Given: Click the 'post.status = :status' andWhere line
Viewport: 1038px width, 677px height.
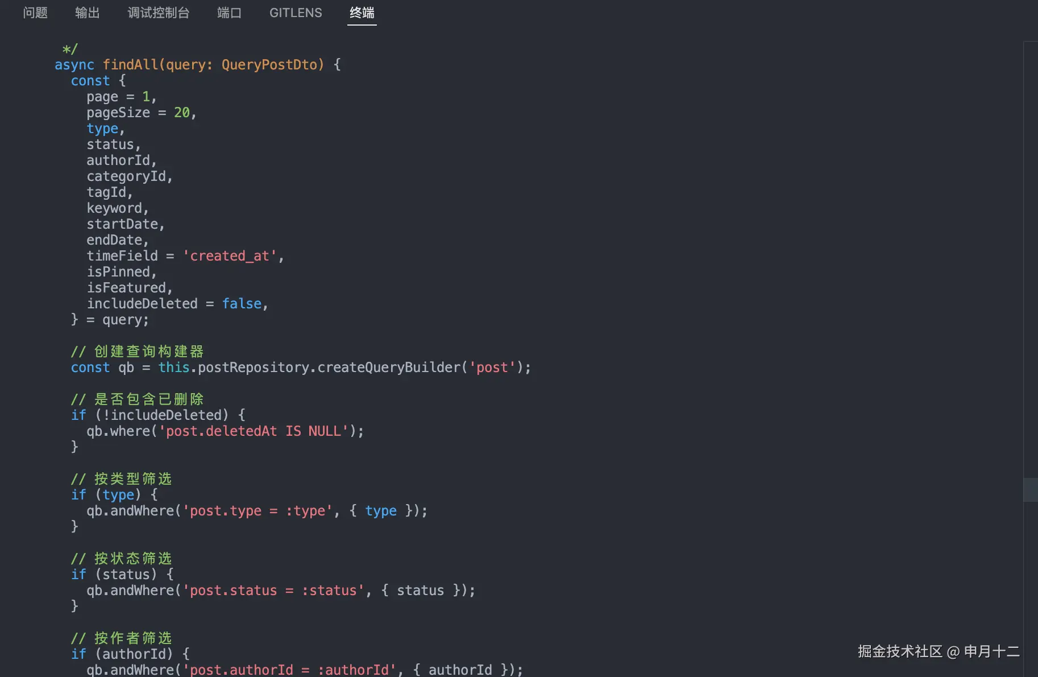Looking at the screenshot, I should [x=281, y=591].
